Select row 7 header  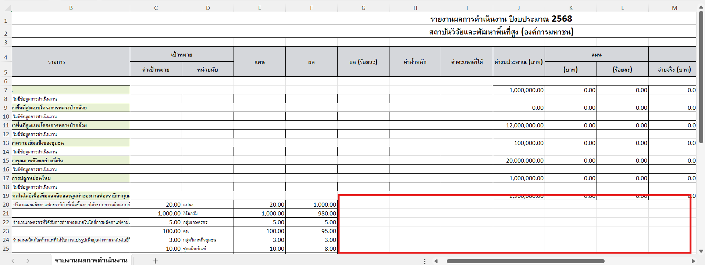point(6,90)
